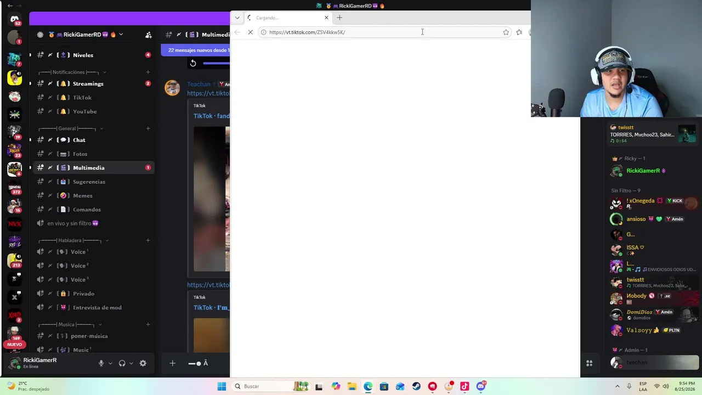Image resolution: width=702 pixels, height=395 pixels.
Task: Stop loading the TikTok page
Action: (250, 32)
